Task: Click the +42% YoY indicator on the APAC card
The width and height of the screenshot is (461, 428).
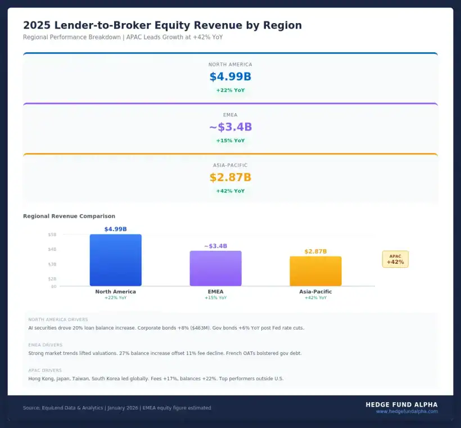Action: [231, 191]
